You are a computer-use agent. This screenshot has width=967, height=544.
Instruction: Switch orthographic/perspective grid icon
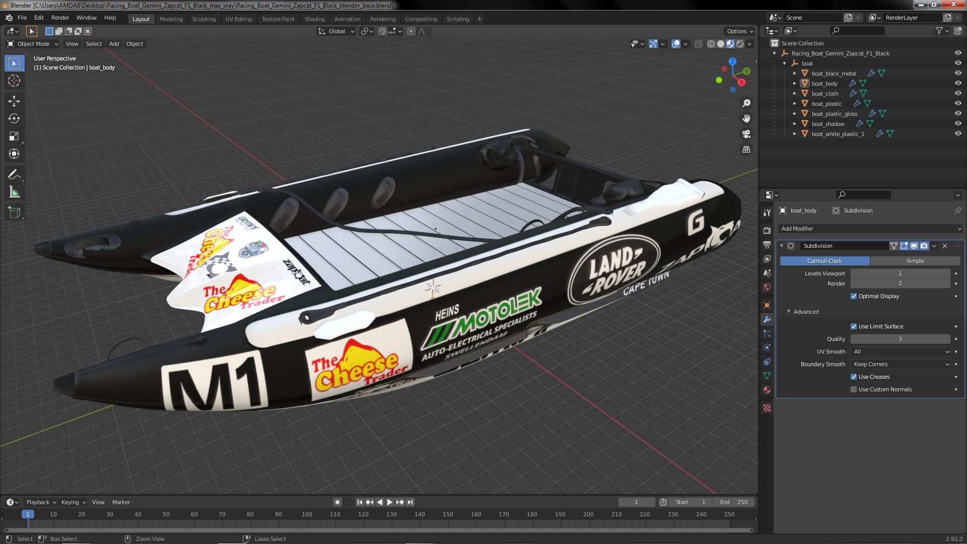[746, 150]
